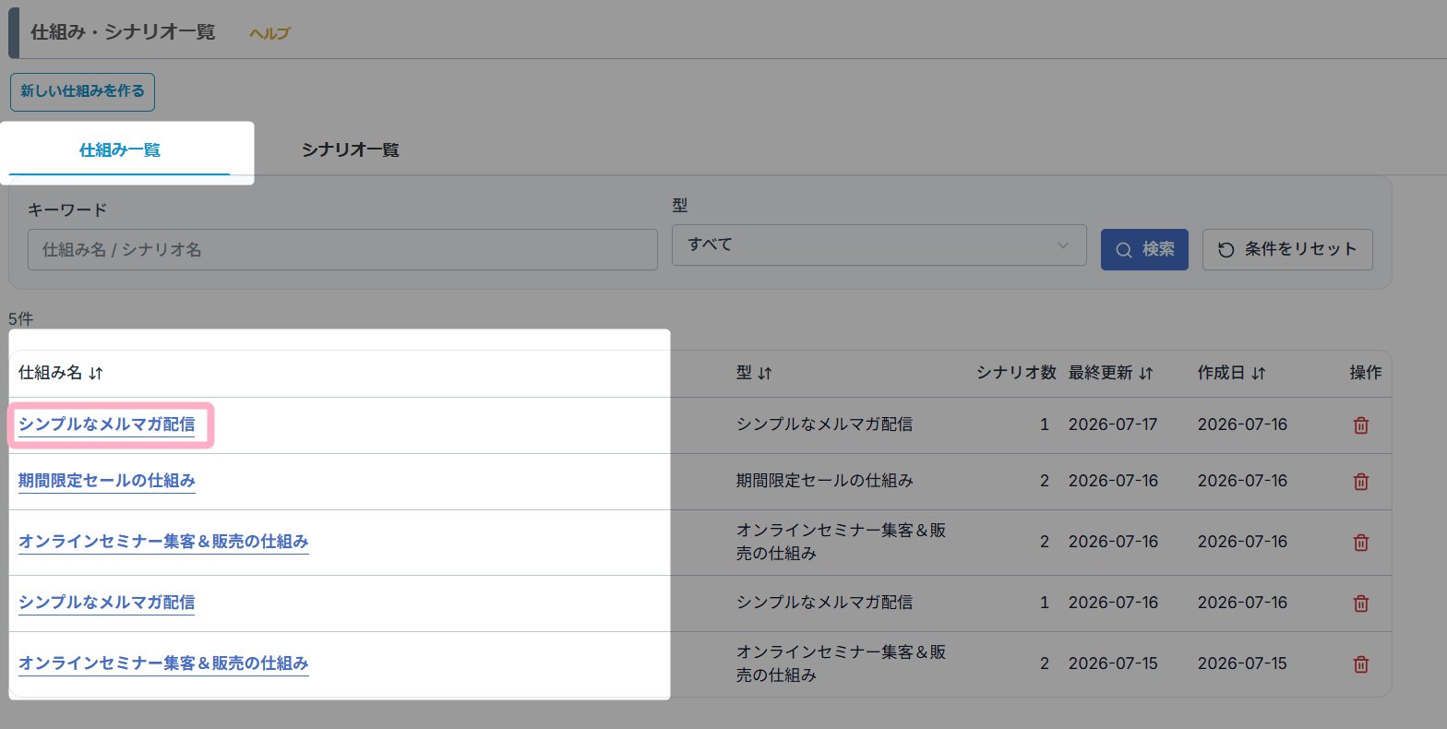
Task: Click 最終更新 cell 2026-07-17
Action: (x=1113, y=424)
